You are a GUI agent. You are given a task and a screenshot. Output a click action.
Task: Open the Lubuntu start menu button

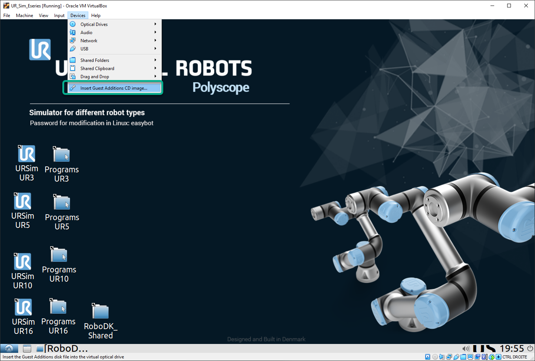click(x=9, y=348)
